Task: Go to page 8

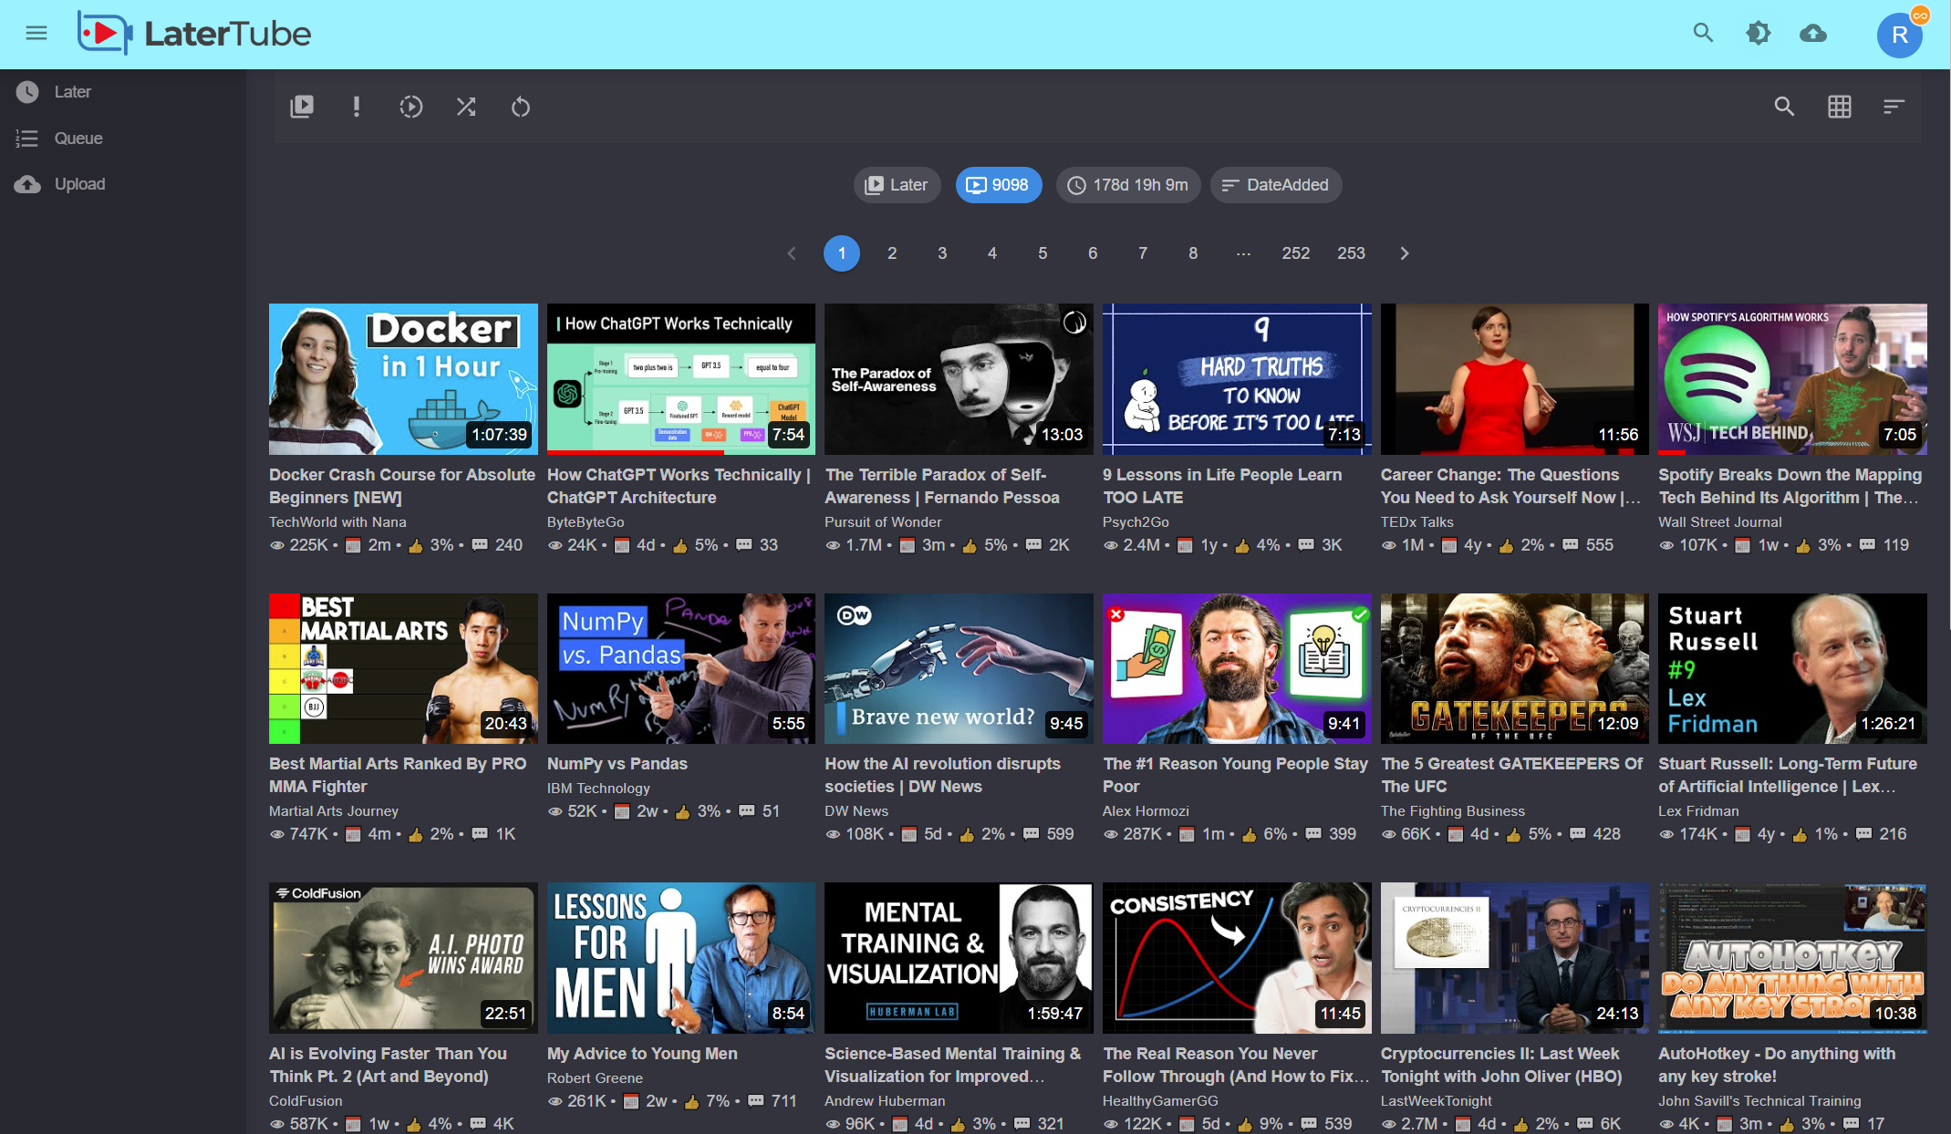Action: [x=1193, y=253]
